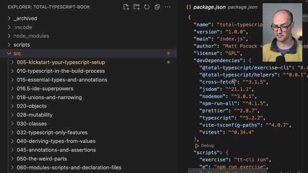Expand the scripts folder chevron

pos(9,45)
